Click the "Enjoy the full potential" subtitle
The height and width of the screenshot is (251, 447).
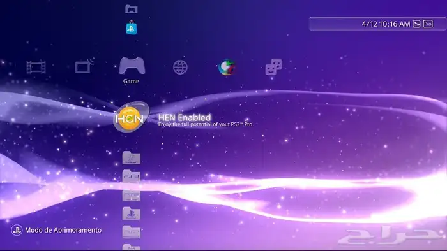point(206,124)
